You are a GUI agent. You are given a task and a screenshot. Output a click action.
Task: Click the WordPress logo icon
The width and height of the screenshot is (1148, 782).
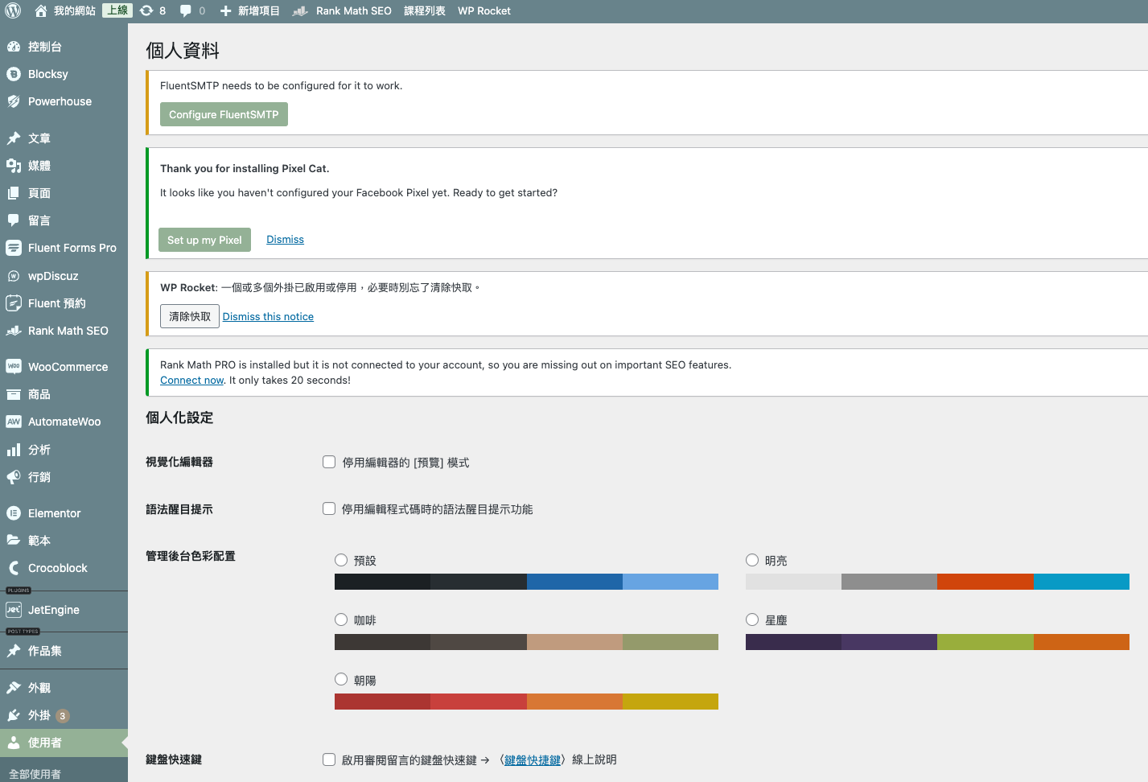[13, 10]
